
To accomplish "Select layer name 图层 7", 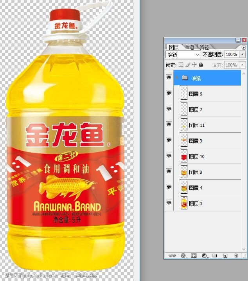I will [196, 109].
